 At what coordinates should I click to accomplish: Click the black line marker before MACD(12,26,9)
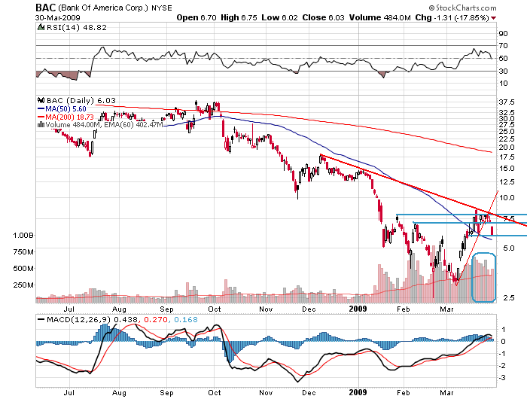pyautogui.click(x=41, y=320)
